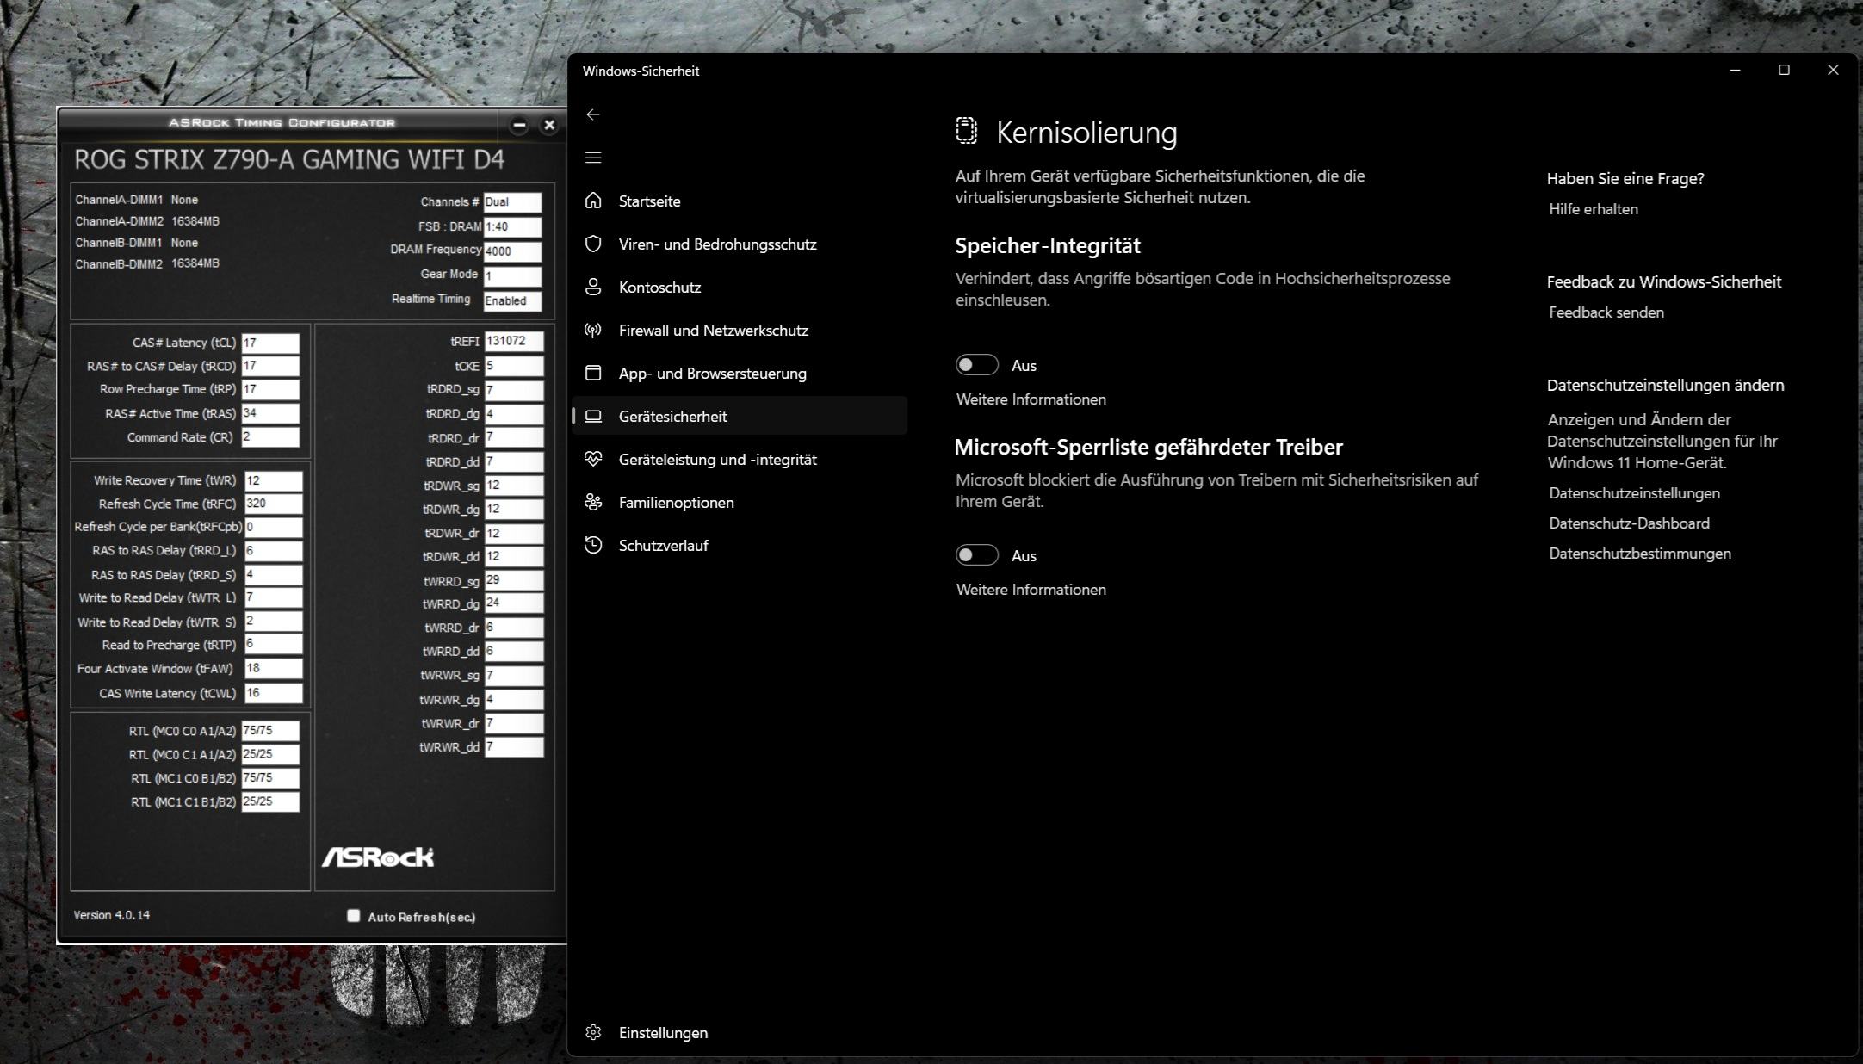Click the Gerätesicherheit laptop icon

(592, 416)
